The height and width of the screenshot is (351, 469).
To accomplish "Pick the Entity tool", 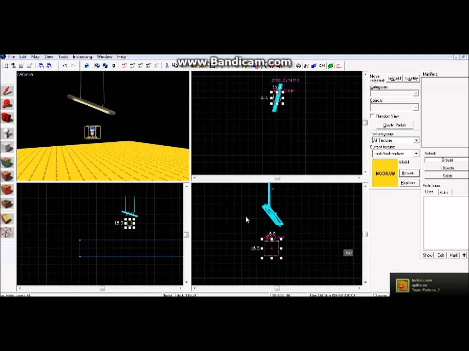I will click(8, 133).
